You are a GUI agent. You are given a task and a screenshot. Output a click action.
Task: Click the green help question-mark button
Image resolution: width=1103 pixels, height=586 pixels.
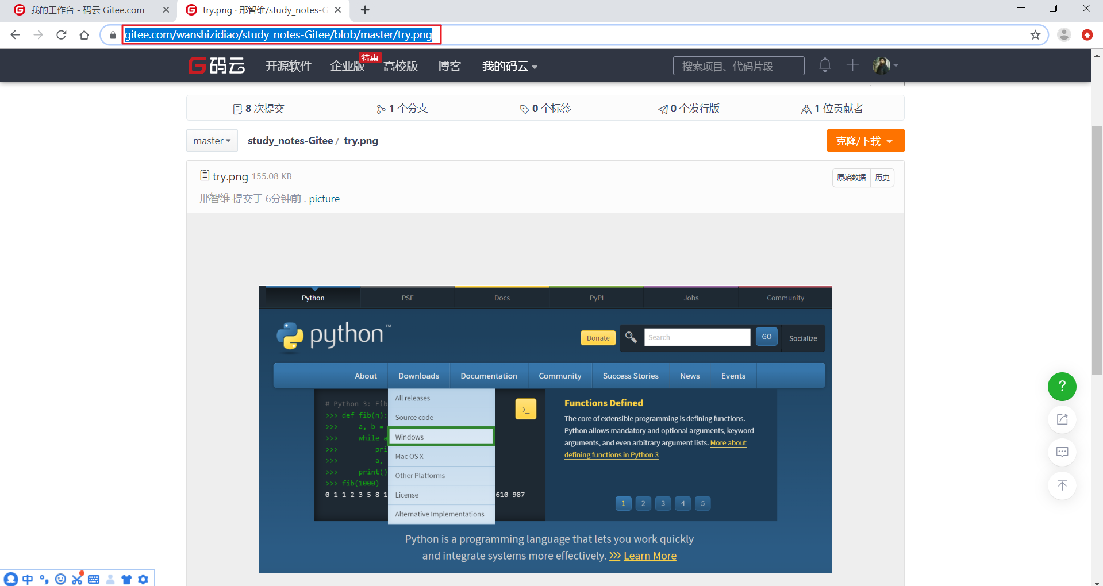(1062, 386)
